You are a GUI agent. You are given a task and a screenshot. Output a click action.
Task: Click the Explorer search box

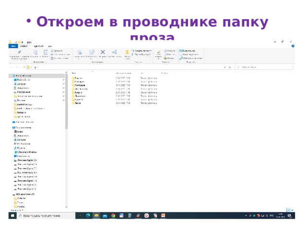[264, 67]
